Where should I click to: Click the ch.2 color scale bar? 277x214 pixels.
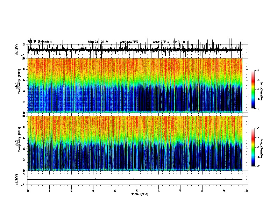[253, 147]
